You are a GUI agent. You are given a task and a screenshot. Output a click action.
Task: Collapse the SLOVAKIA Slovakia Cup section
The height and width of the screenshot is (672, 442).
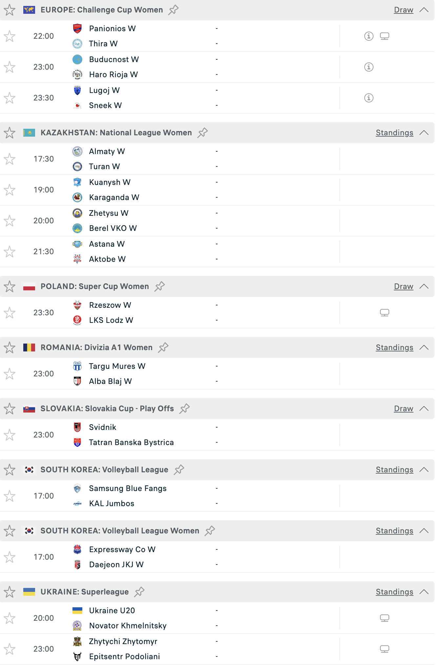tap(424, 409)
